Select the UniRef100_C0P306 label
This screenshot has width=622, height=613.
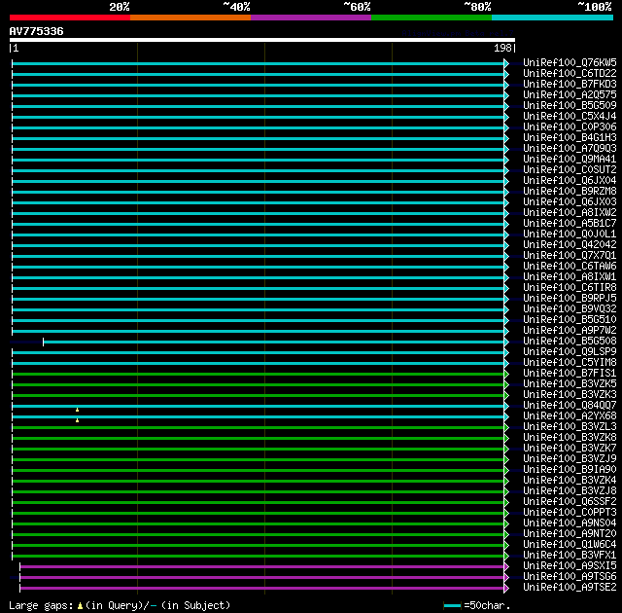click(x=570, y=127)
